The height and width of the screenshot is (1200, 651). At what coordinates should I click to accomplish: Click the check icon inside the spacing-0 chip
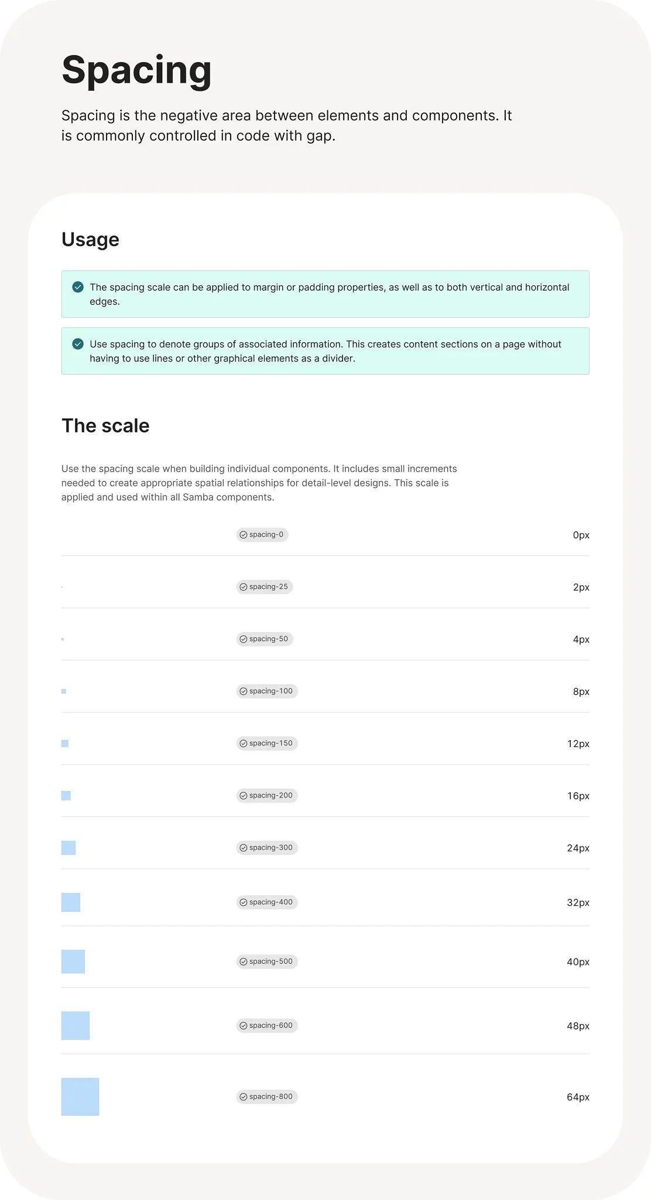(x=244, y=535)
